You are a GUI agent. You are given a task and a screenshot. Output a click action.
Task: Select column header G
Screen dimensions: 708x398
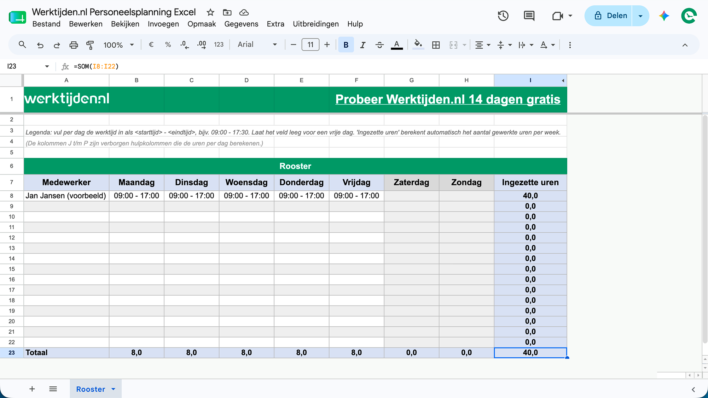coord(411,80)
